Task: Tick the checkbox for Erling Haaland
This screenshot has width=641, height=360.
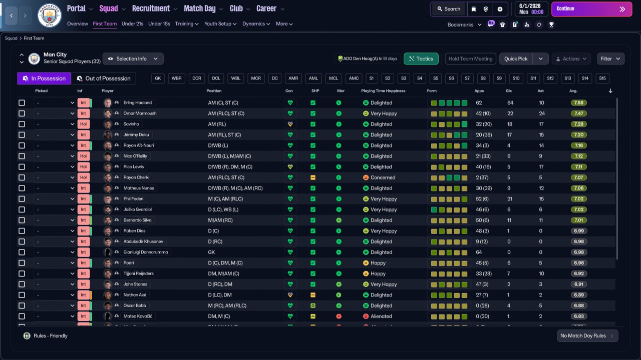Action: (x=22, y=102)
